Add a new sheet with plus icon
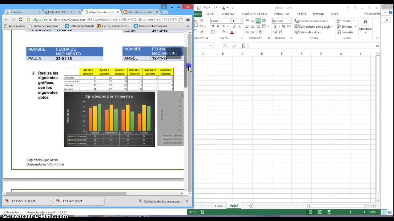 pyautogui.click(x=251, y=206)
